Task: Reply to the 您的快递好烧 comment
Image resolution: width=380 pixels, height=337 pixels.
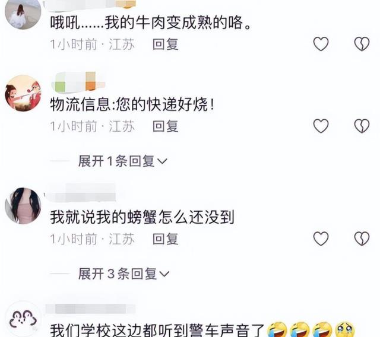Action: [166, 126]
